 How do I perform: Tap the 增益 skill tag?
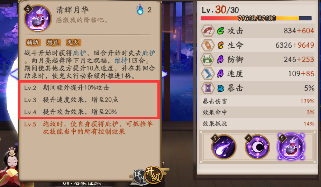coord(53,43)
